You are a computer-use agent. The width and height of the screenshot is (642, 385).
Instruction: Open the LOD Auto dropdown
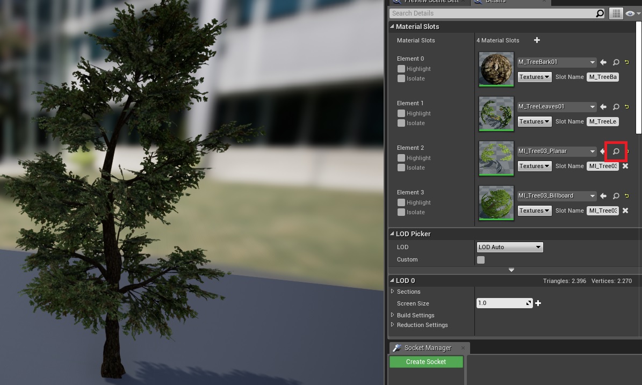pos(509,247)
